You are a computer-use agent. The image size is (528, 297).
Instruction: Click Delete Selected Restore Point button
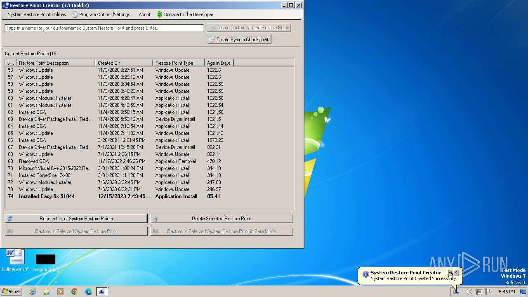tap(222, 219)
